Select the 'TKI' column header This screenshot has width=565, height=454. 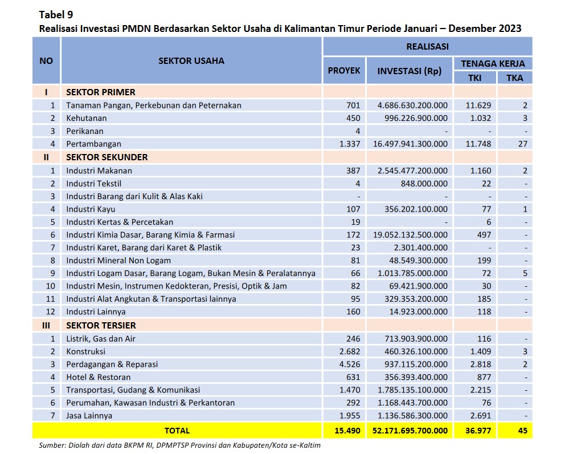click(x=475, y=78)
